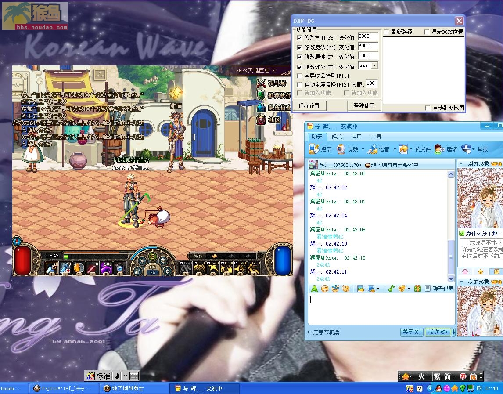Open the emoticon smiley picker
This screenshot has height=394, width=503.
325,289
